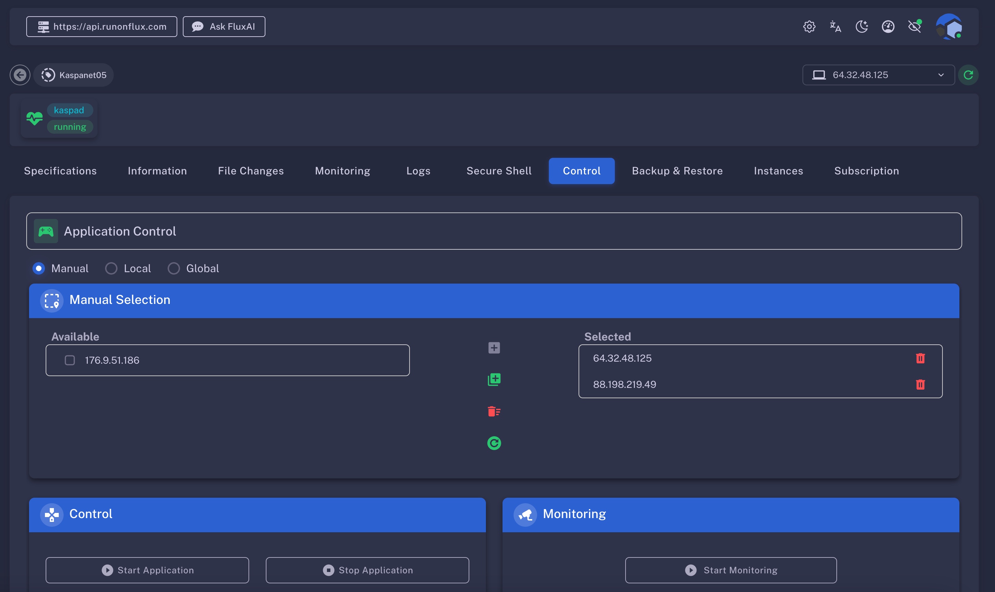Click gray plus to add selected
Viewport: 995px width, 592px height.
494,348
